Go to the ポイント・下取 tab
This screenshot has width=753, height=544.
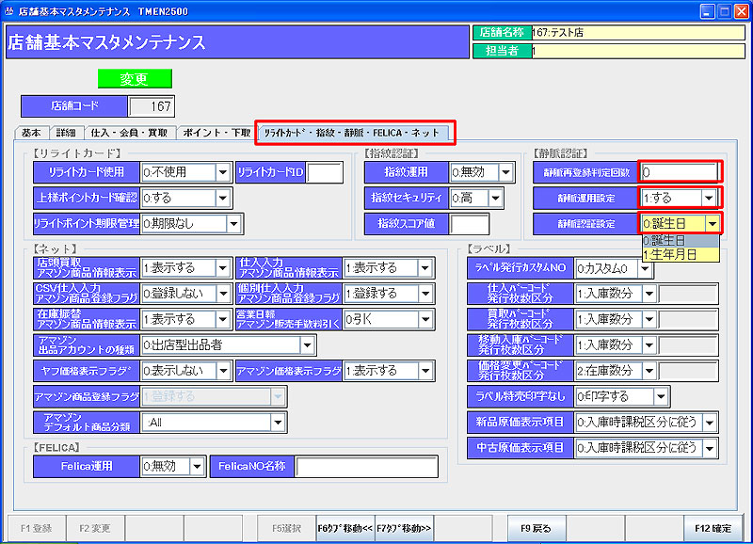click(x=216, y=133)
